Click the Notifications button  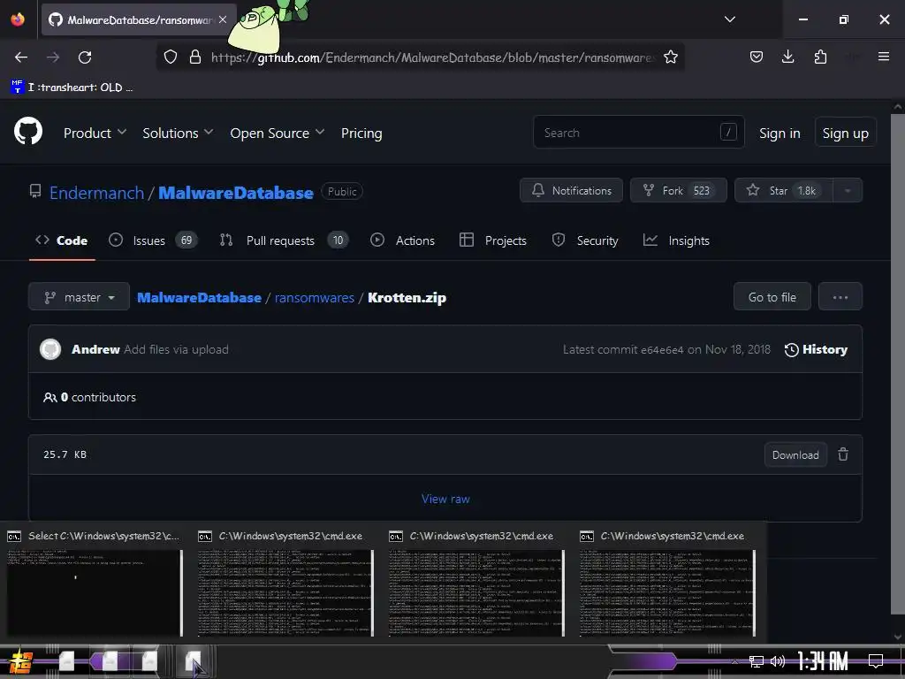click(571, 191)
